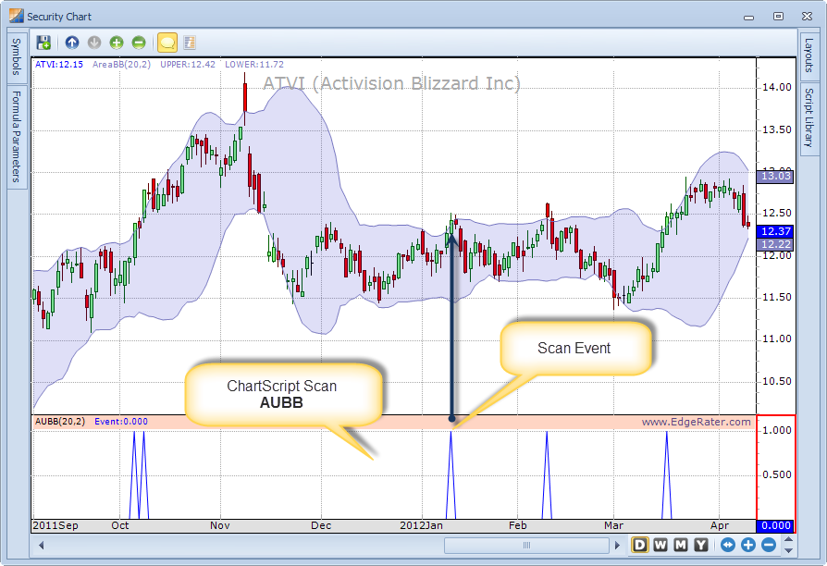Click the green minus toolbar icon
Screen dimensions: 827x566
click(138, 43)
